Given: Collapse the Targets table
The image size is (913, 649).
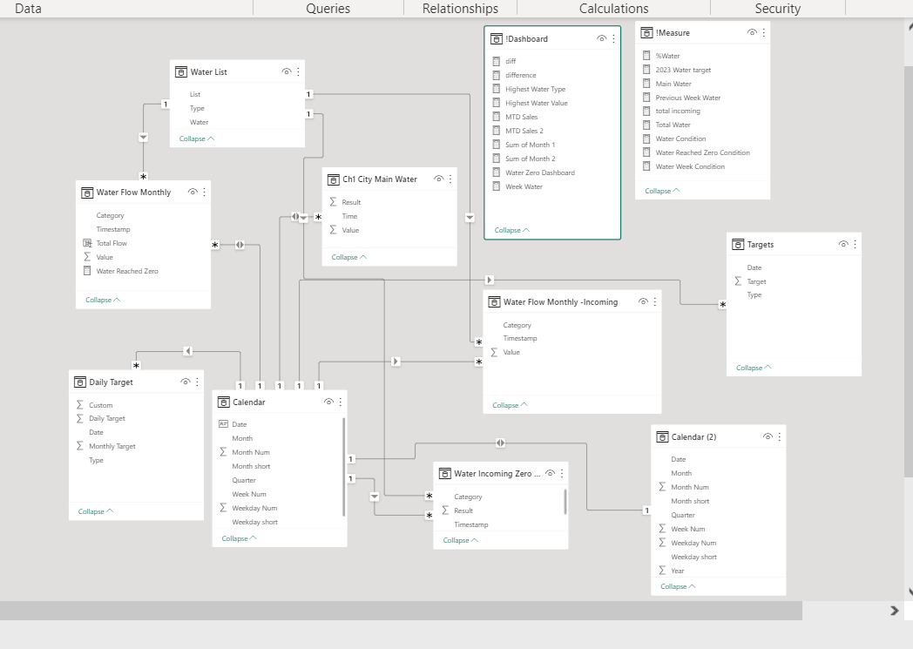Looking at the screenshot, I should tap(754, 368).
